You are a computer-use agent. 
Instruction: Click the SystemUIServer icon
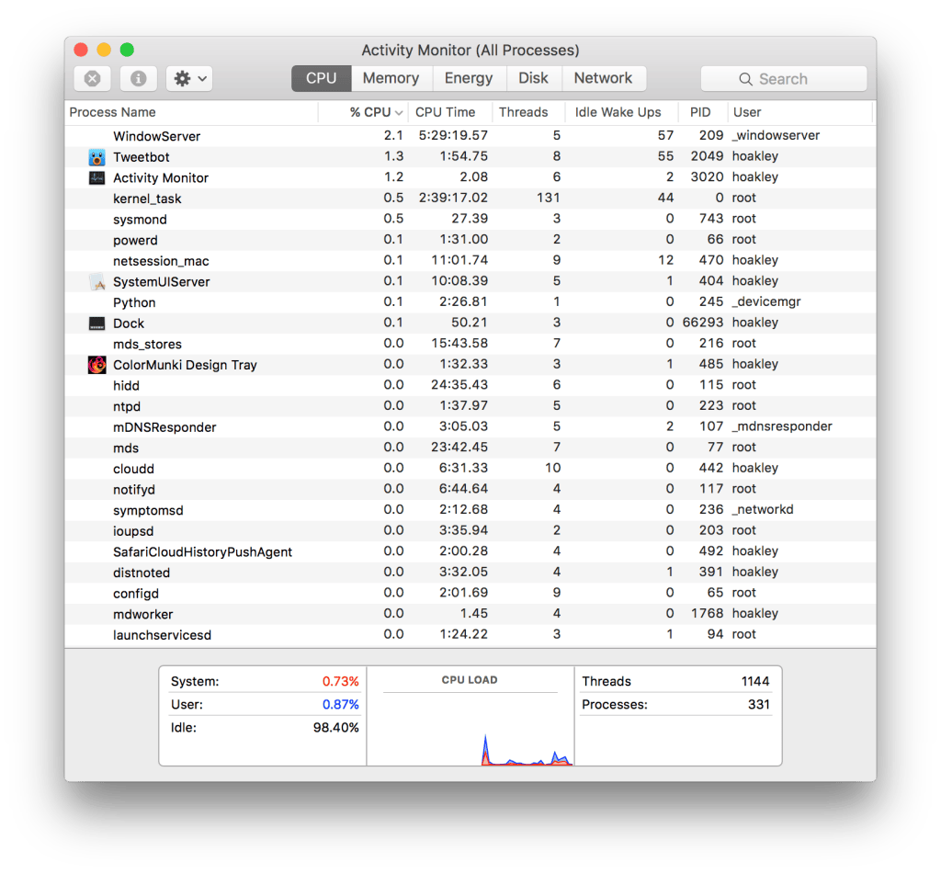coord(96,281)
